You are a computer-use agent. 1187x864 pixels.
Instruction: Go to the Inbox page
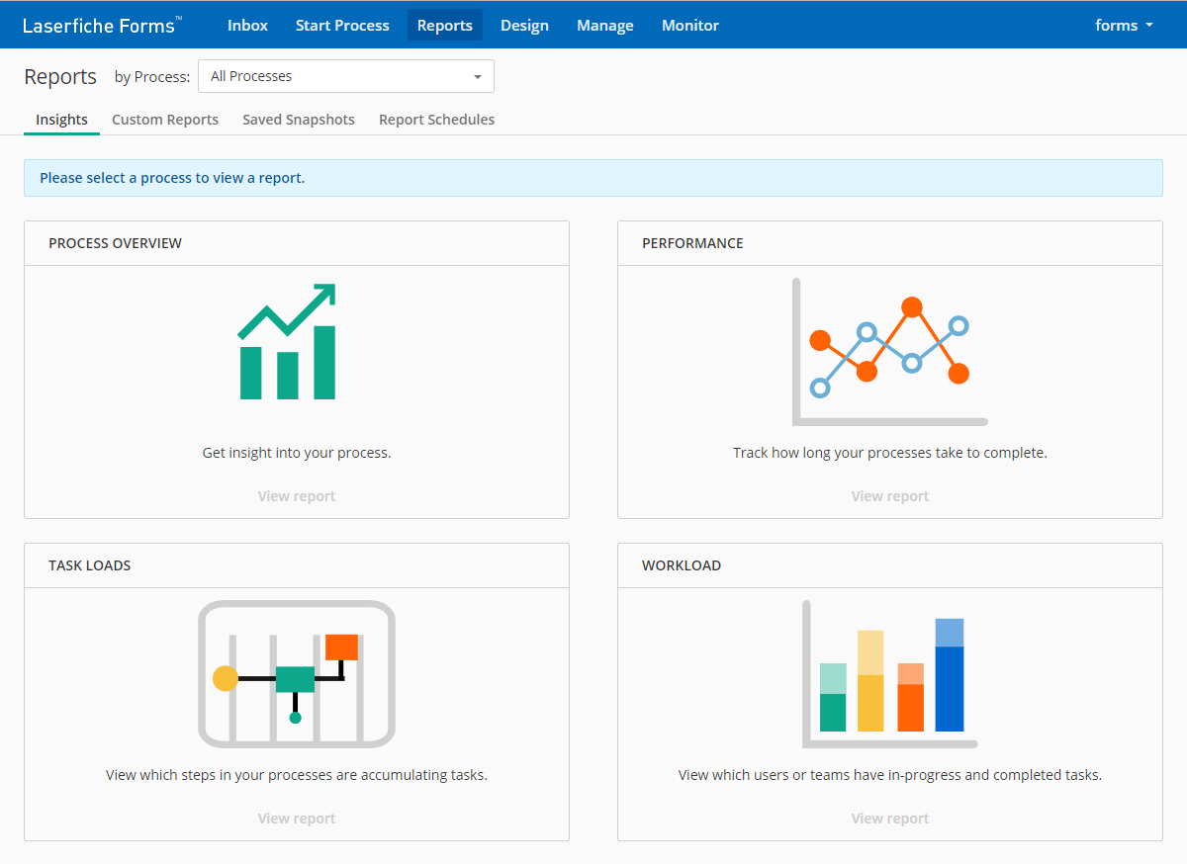[x=247, y=26]
